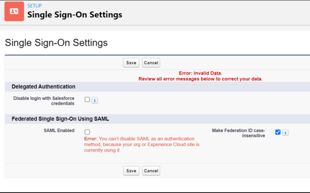Click the Setup identity card icon
The height and width of the screenshot is (193, 310).
14,11
